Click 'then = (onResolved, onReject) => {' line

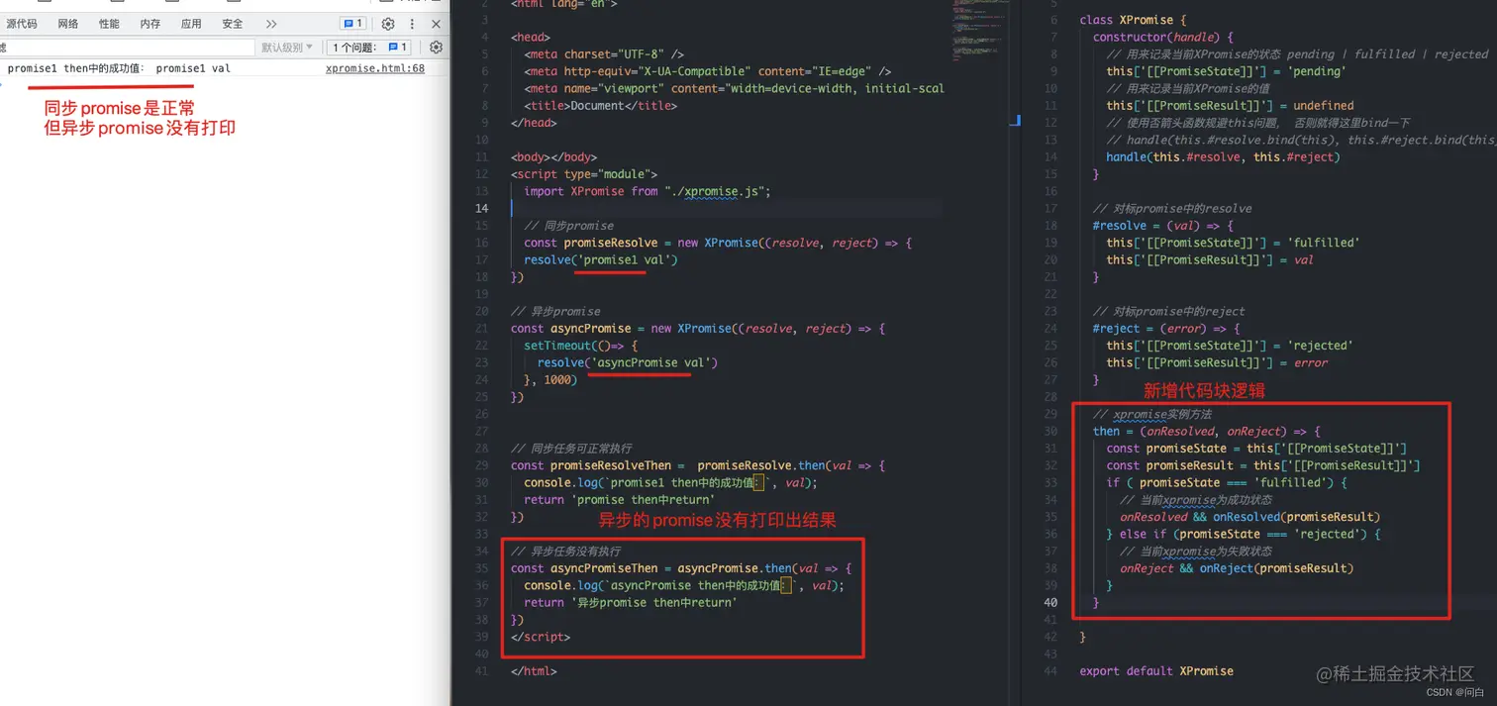[1206, 431]
